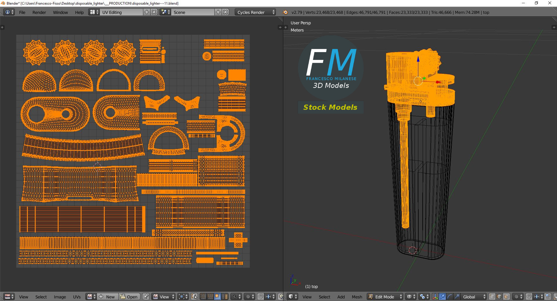Create a New image
This screenshot has width=557, height=301.
[107, 297]
